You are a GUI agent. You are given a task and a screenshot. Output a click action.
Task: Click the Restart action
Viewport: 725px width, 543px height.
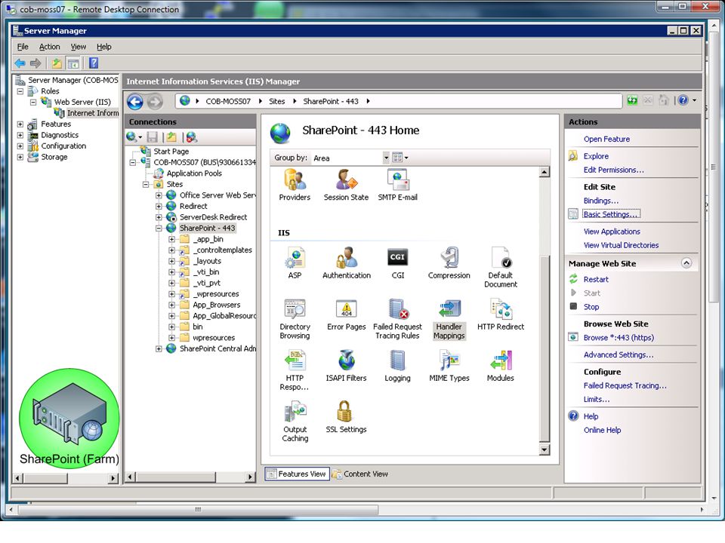596,279
